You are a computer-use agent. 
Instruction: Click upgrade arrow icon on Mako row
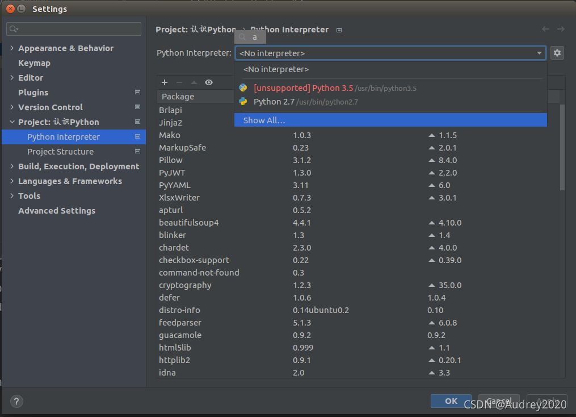432,135
